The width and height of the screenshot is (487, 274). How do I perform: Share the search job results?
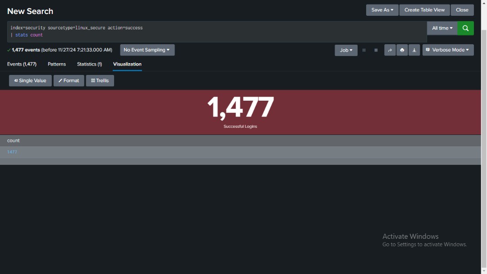(x=390, y=50)
